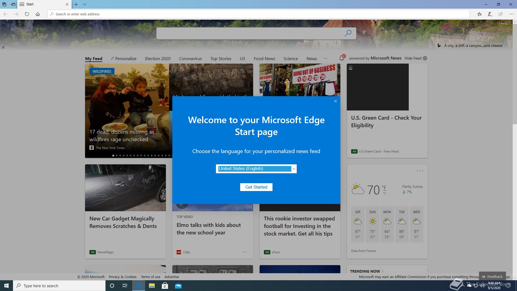Open weather card options ellipsis

(x=420, y=171)
